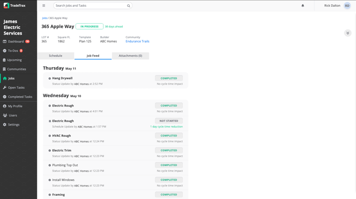
Task: Open Upcoming in the sidebar
Action: [15, 60]
